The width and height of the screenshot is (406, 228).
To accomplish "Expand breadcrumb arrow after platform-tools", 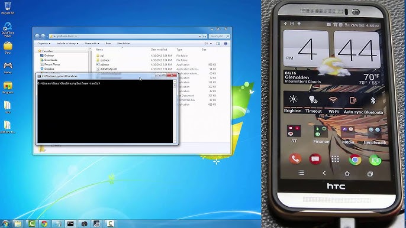I will (x=76, y=37).
